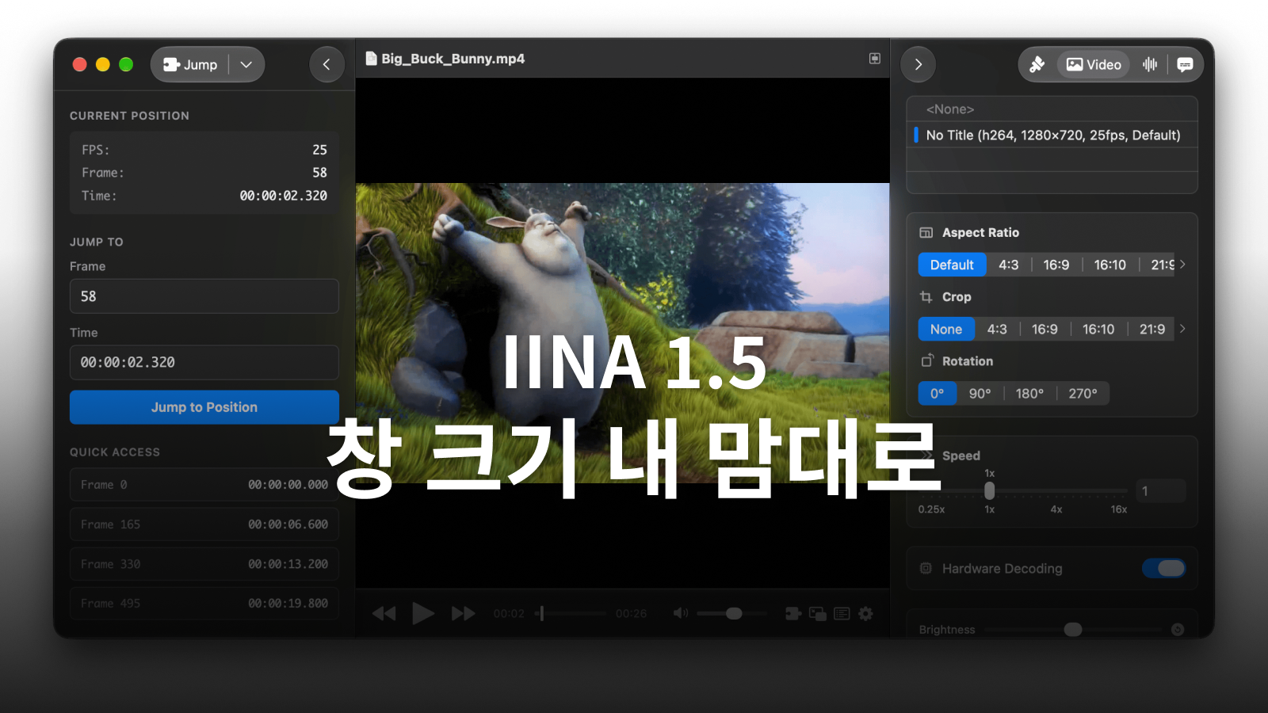Switch to the Video settings tab

(x=1094, y=64)
